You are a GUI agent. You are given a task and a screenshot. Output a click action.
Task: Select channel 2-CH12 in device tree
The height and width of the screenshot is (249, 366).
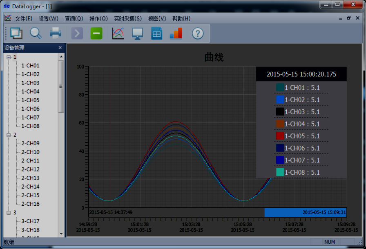[30, 169]
